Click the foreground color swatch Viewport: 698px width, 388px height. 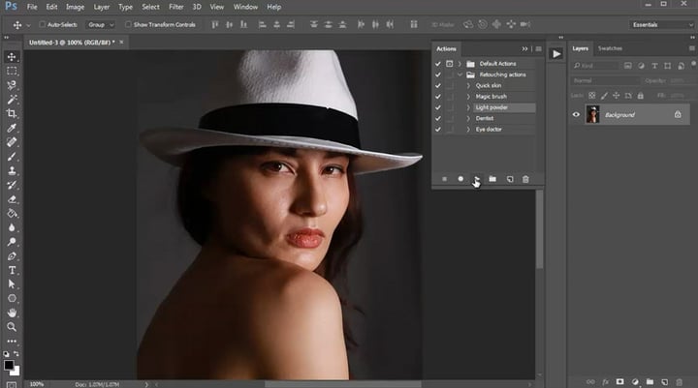[x=9, y=364]
